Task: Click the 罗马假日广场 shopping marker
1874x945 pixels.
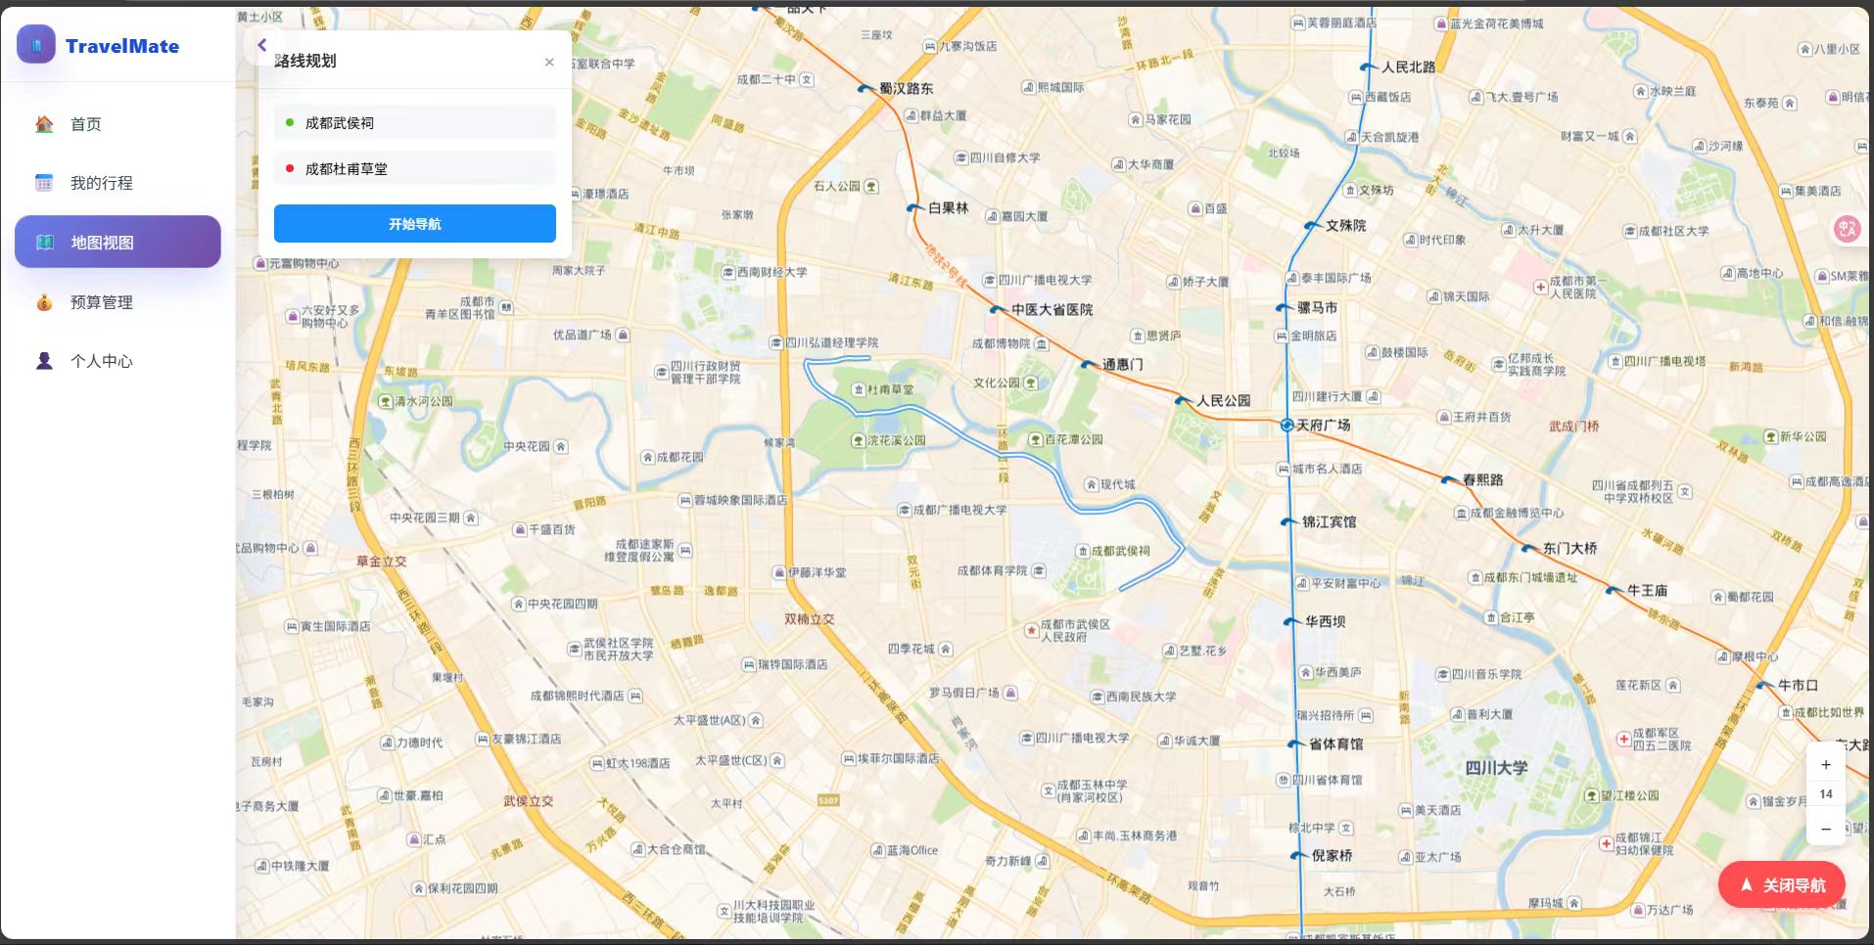Action: click(x=1010, y=693)
